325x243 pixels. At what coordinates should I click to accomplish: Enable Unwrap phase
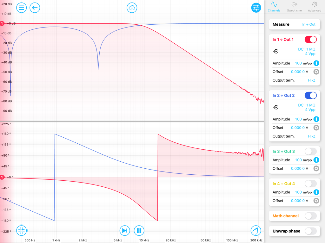[x=310, y=231]
